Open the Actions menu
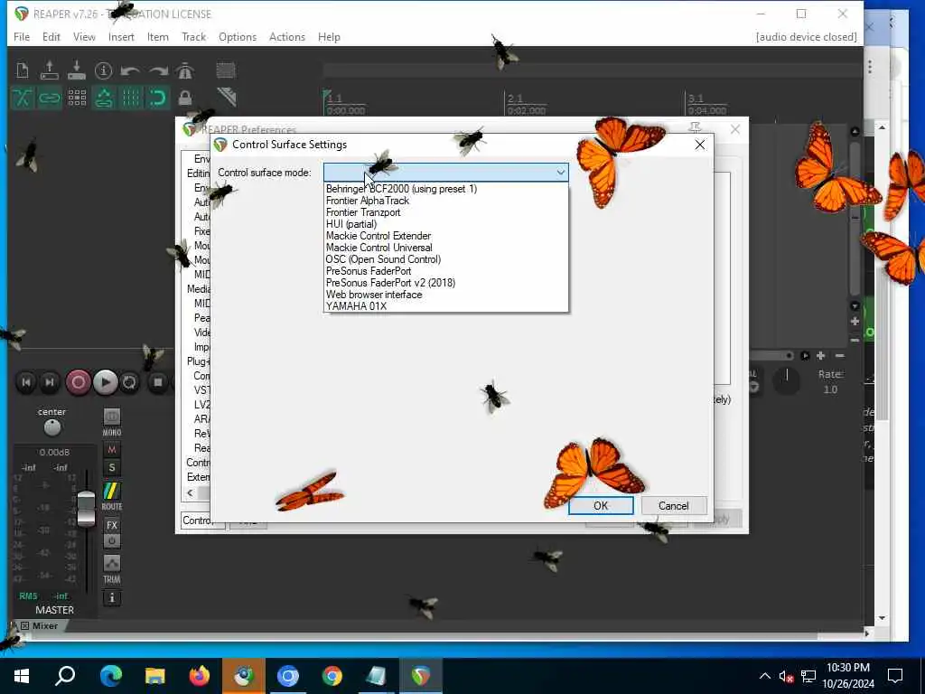Screen dimensions: 925x694 [x=287, y=36]
